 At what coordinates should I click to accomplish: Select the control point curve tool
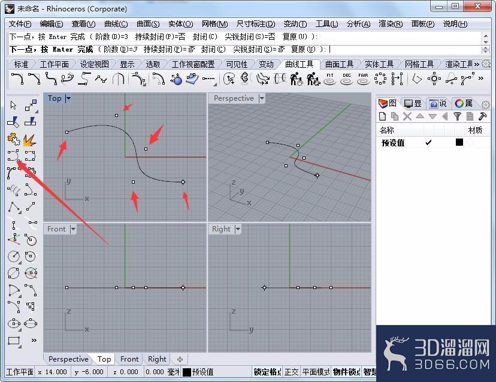tap(14, 156)
